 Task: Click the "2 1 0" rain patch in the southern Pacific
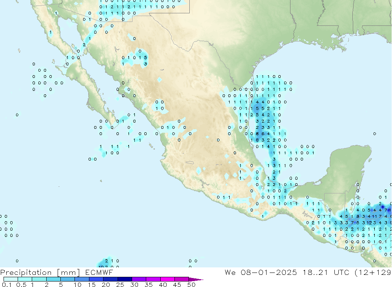[112, 261]
